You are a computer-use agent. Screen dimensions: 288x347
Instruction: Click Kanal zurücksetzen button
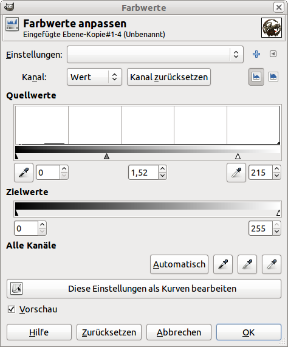tap(169, 77)
